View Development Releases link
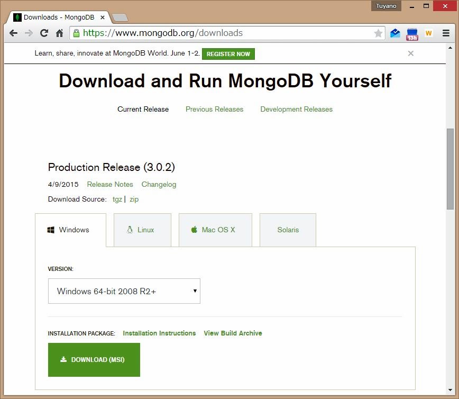The image size is (459, 399). click(x=296, y=110)
